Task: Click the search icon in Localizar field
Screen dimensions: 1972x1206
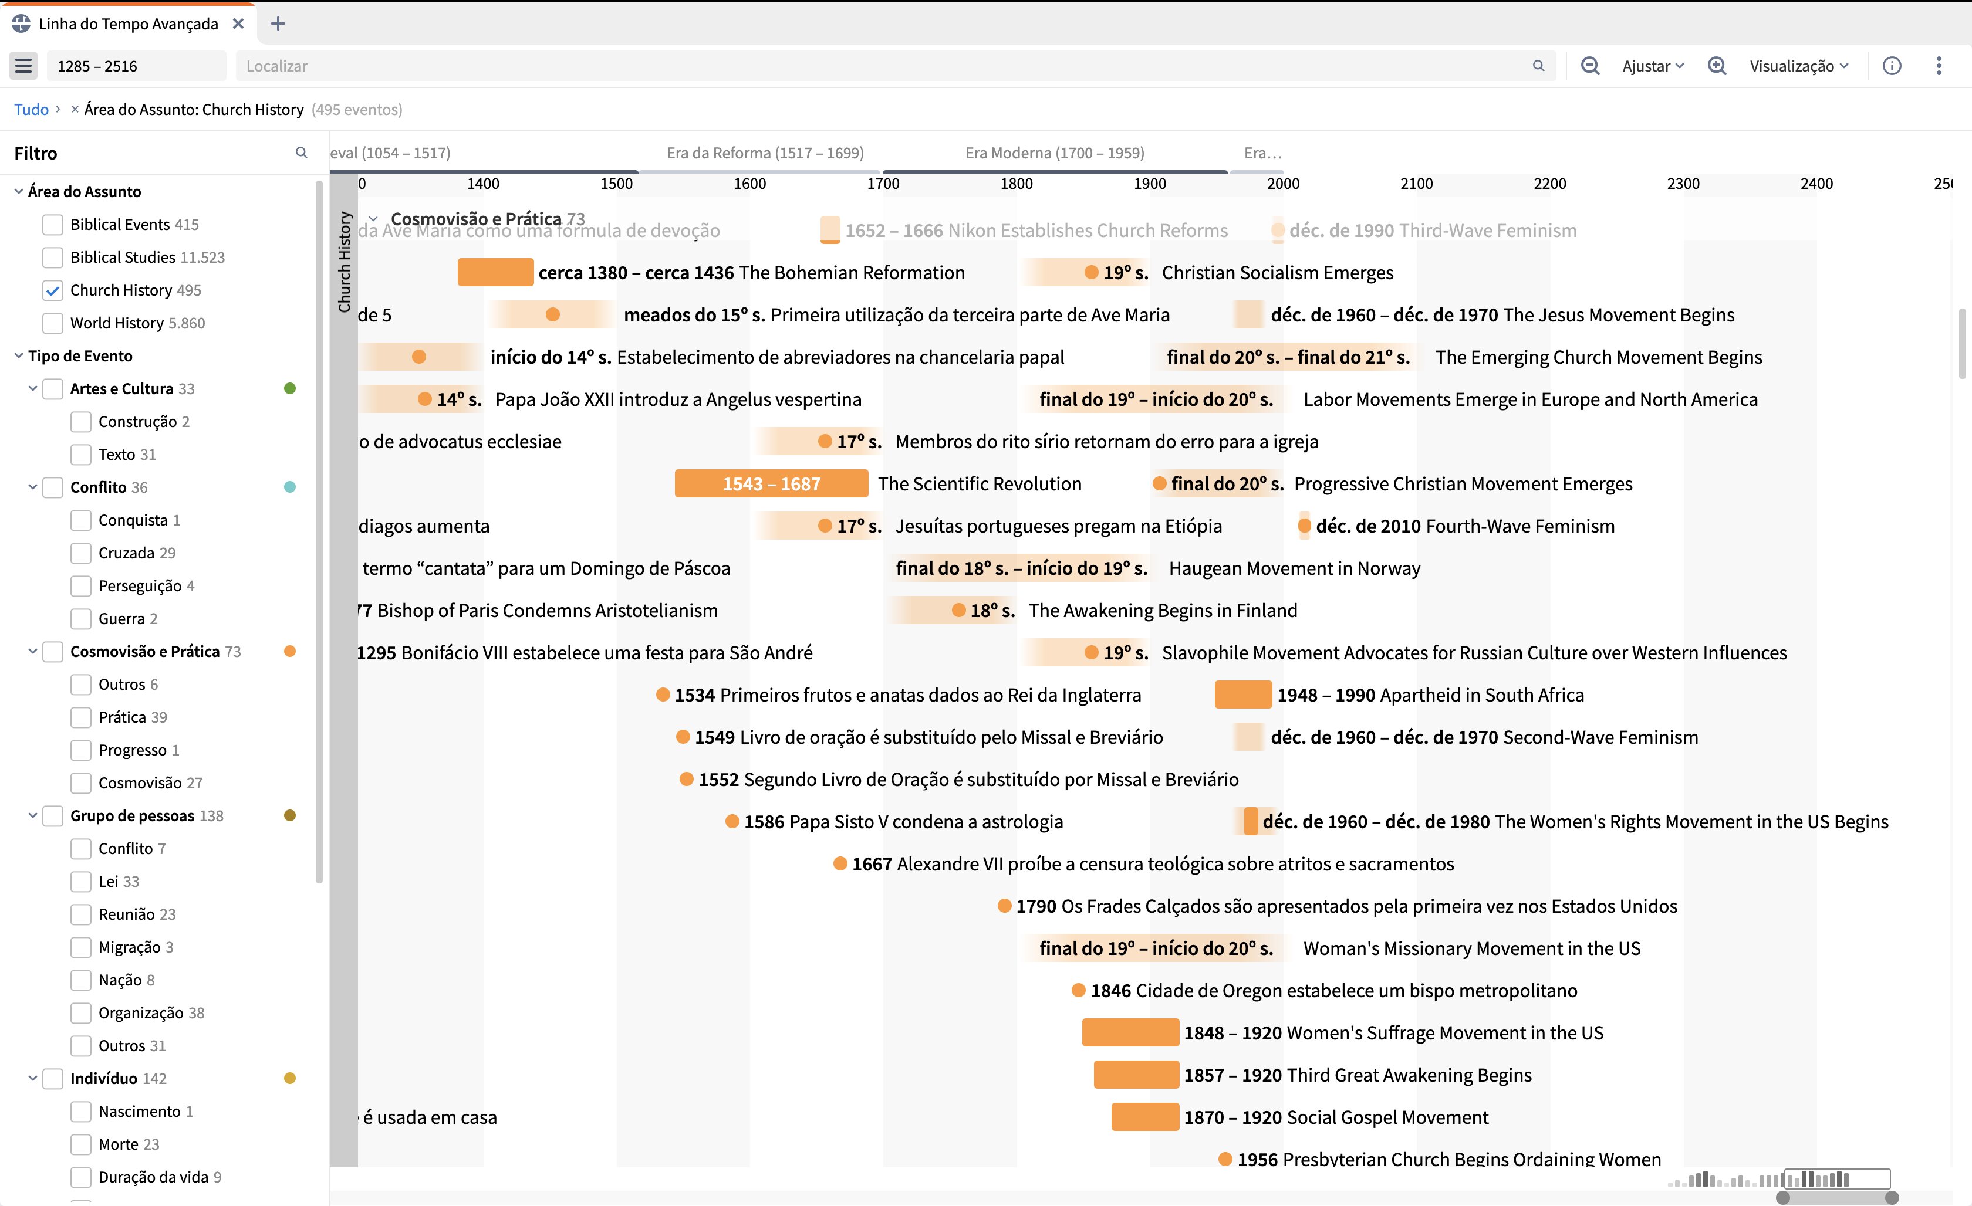Action: coord(1538,66)
